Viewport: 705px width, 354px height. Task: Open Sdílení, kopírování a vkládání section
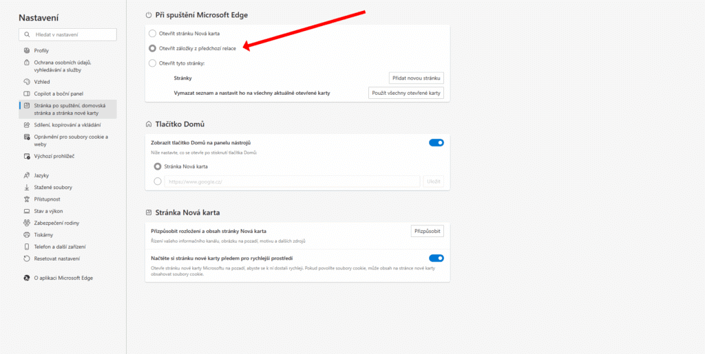pyautogui.click(x=67, y=125)
